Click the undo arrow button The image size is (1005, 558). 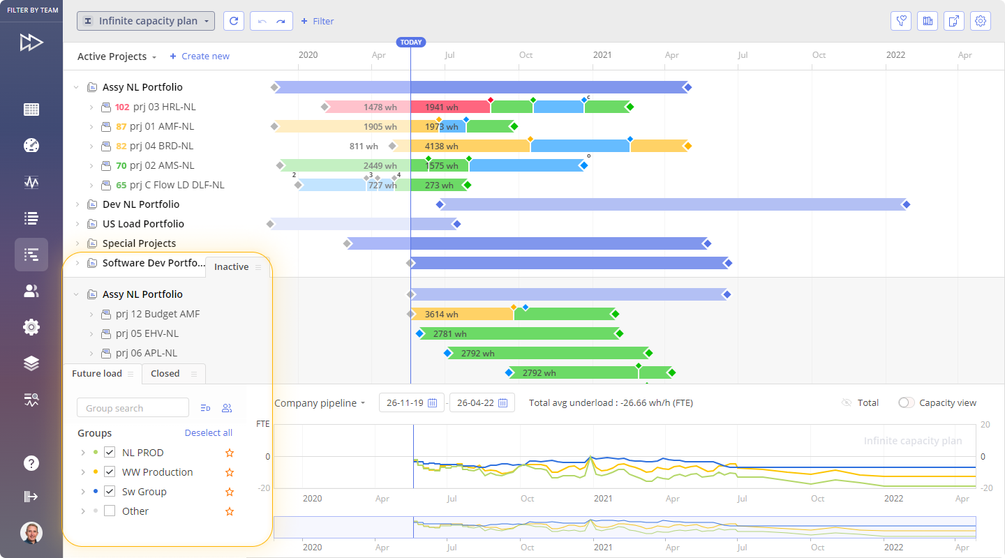tap(262, 21)
